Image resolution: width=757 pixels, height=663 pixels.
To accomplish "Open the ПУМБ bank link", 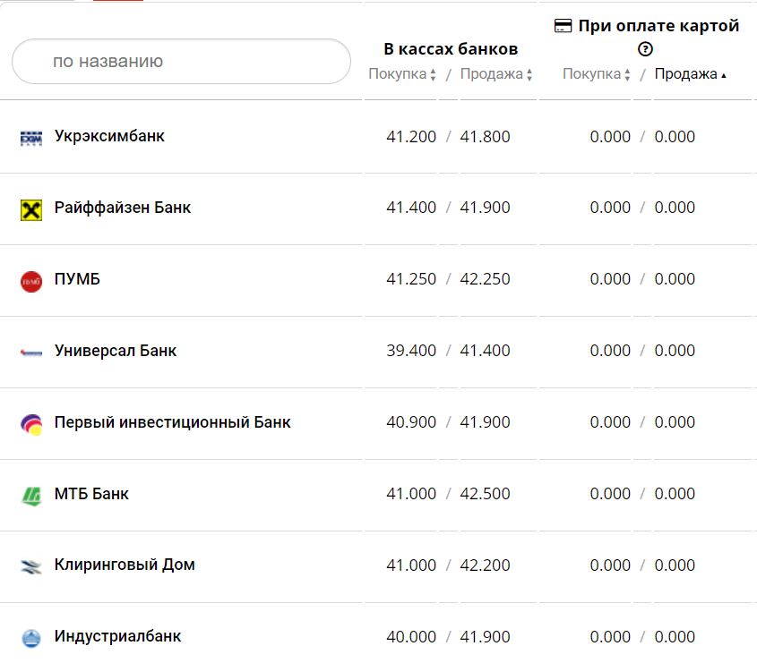I will pos(77,279).
